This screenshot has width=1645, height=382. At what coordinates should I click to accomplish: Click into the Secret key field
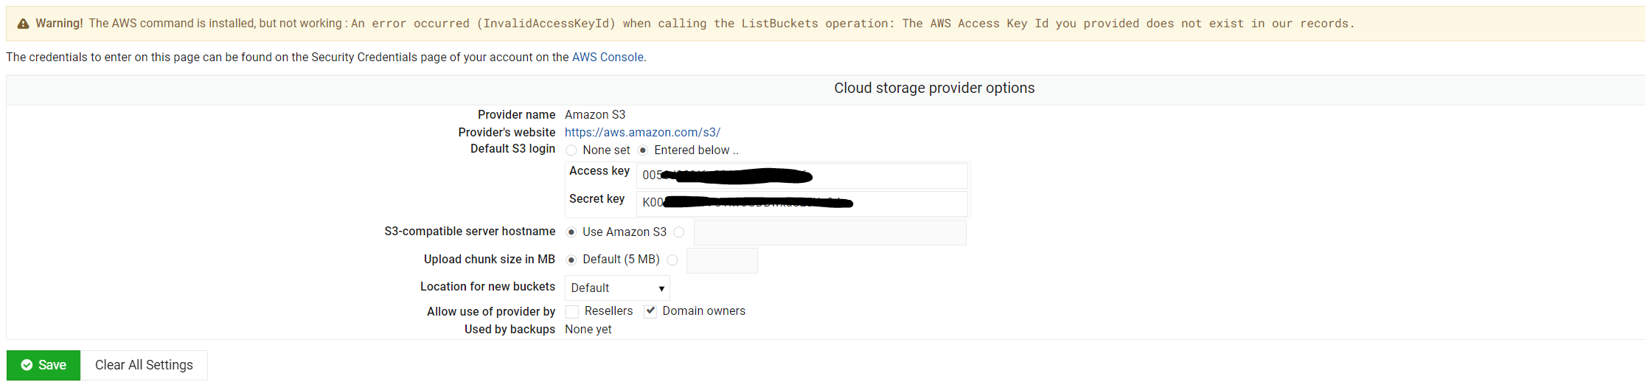coord(802,203)
